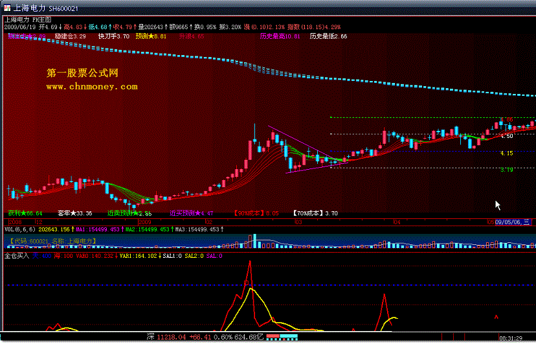Click the 【代码:600021 名称:上海电力】 volume label
The height and width of the screenshot is (344, 536).
[52, 241]
